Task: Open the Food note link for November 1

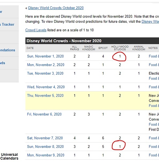Action: 154,56
